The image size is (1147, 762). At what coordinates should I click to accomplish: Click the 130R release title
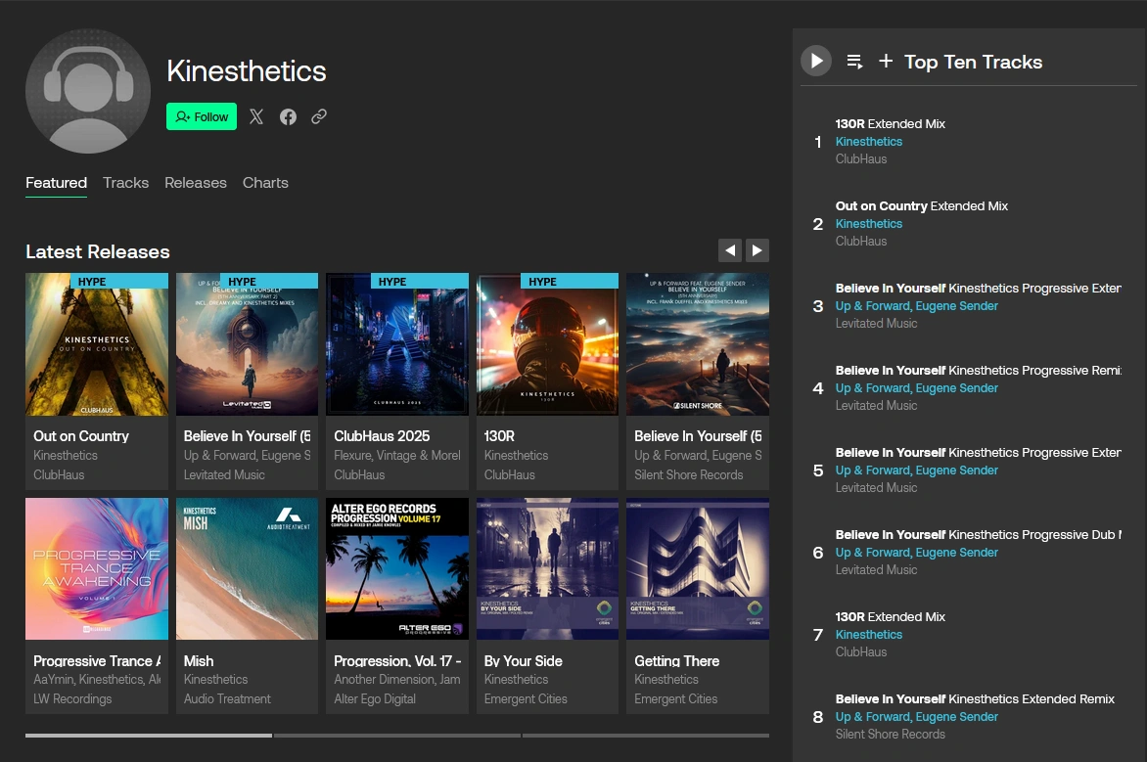coord(500,436)
